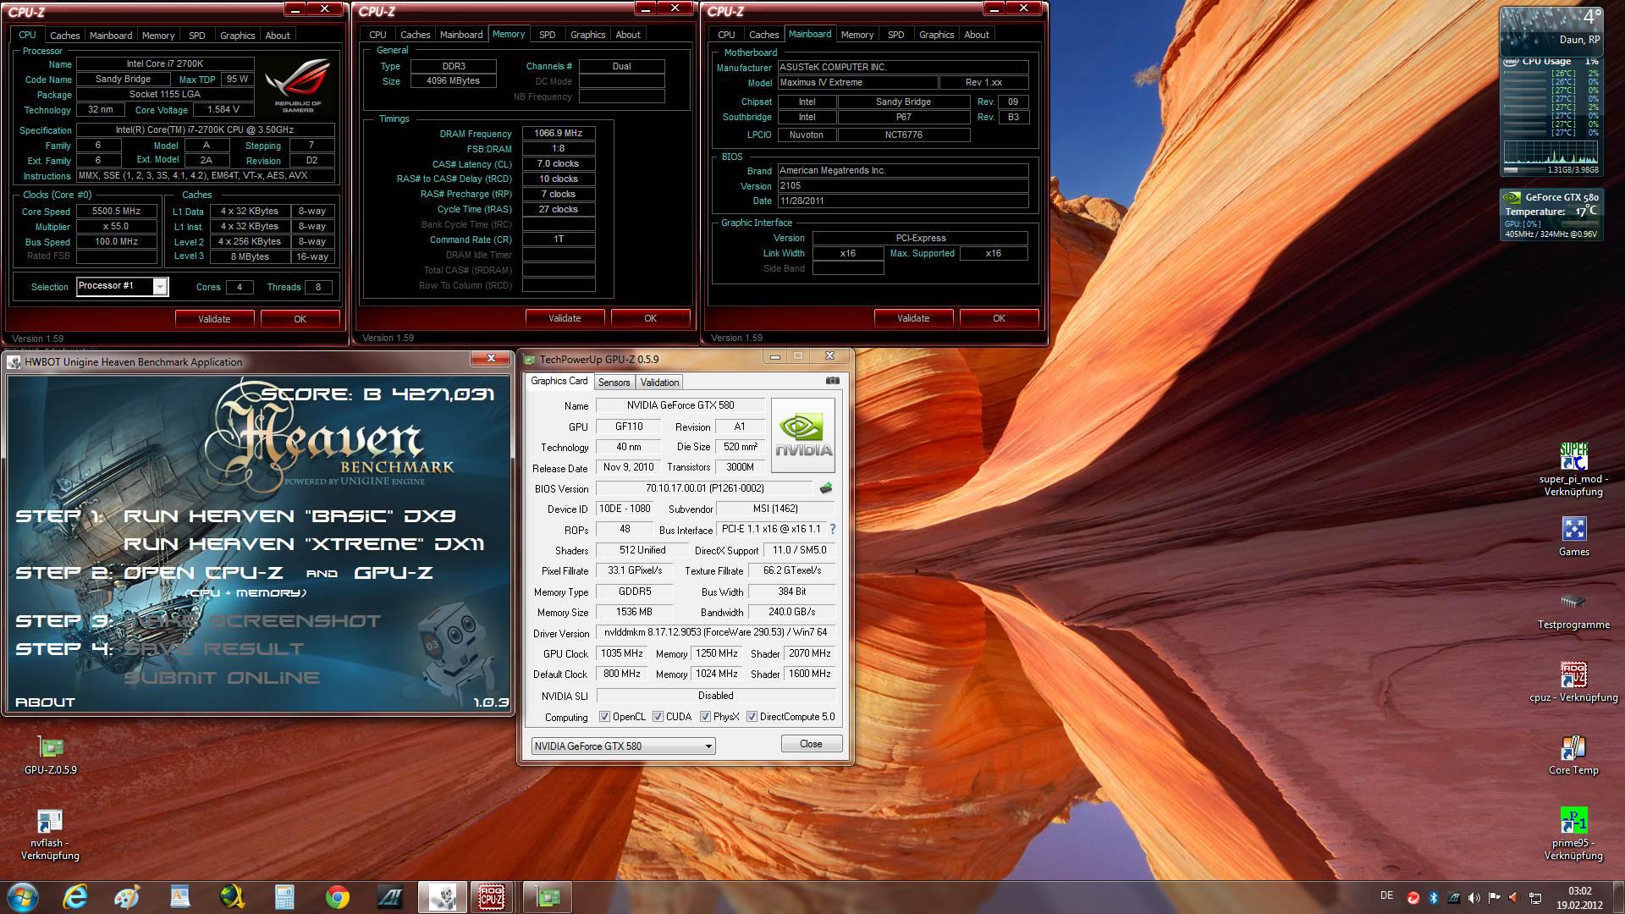Launch Google Chrome from taskbar

coord(337,896)
